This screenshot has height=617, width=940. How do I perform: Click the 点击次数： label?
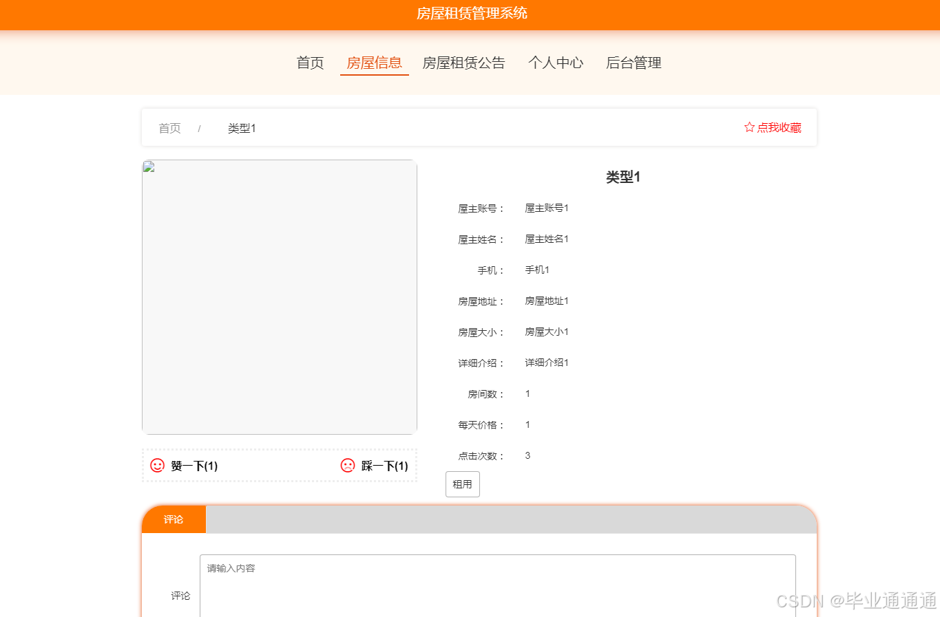pyautogui.click(x=481, y=456)
